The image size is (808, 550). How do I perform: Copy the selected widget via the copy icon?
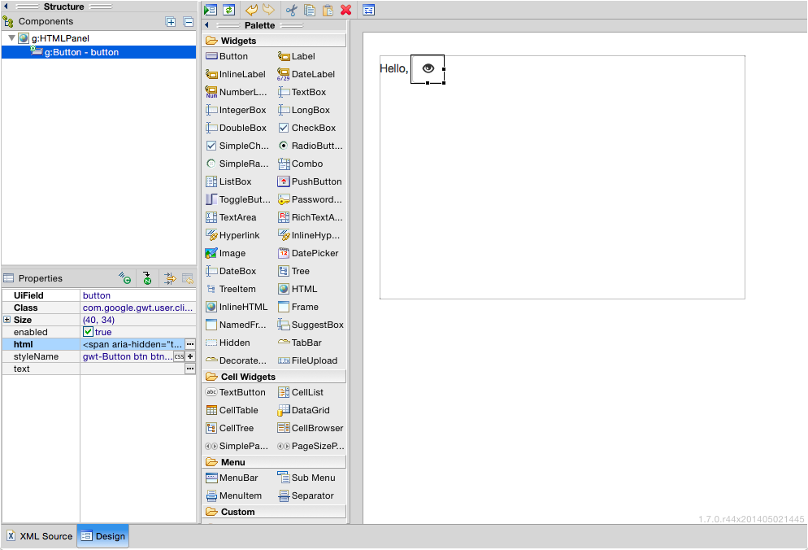[x=311, y=10]
